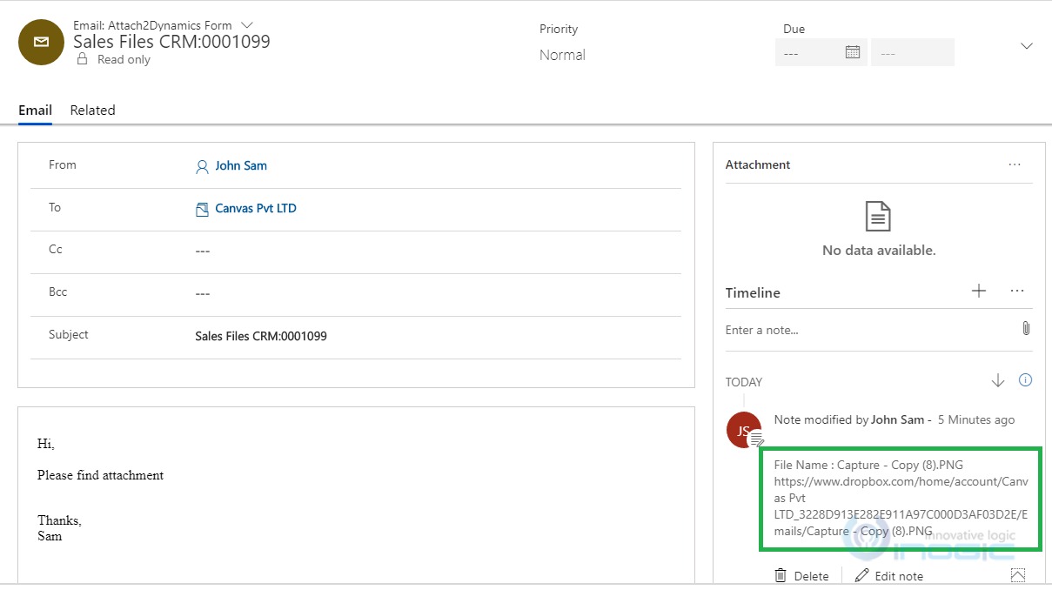The image size is (1052, 590).
Task: Sort timeline with the down arrow icon
Action: pos(998,380)
